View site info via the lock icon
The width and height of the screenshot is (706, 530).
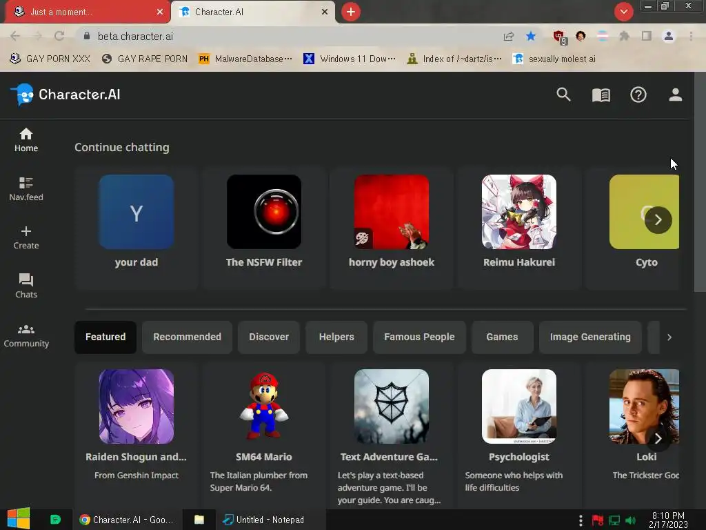[x=87, y=36]
